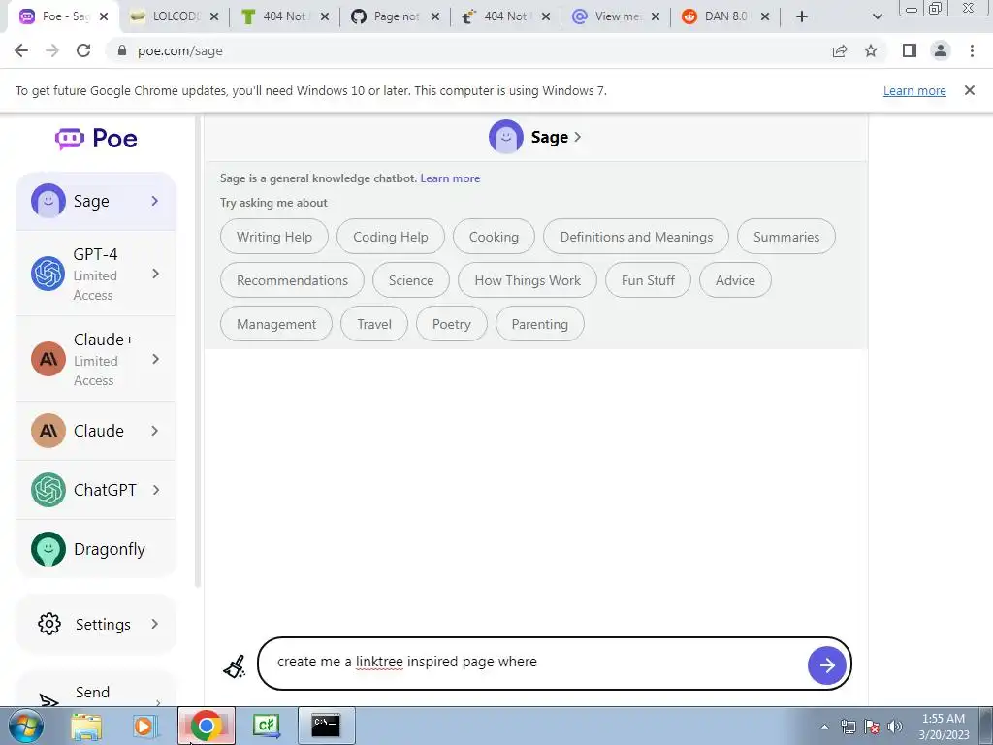Select the Claude bot avatar icon
Image resolution: width=993 pixels, height=745 pixels.
pos(48,431)
